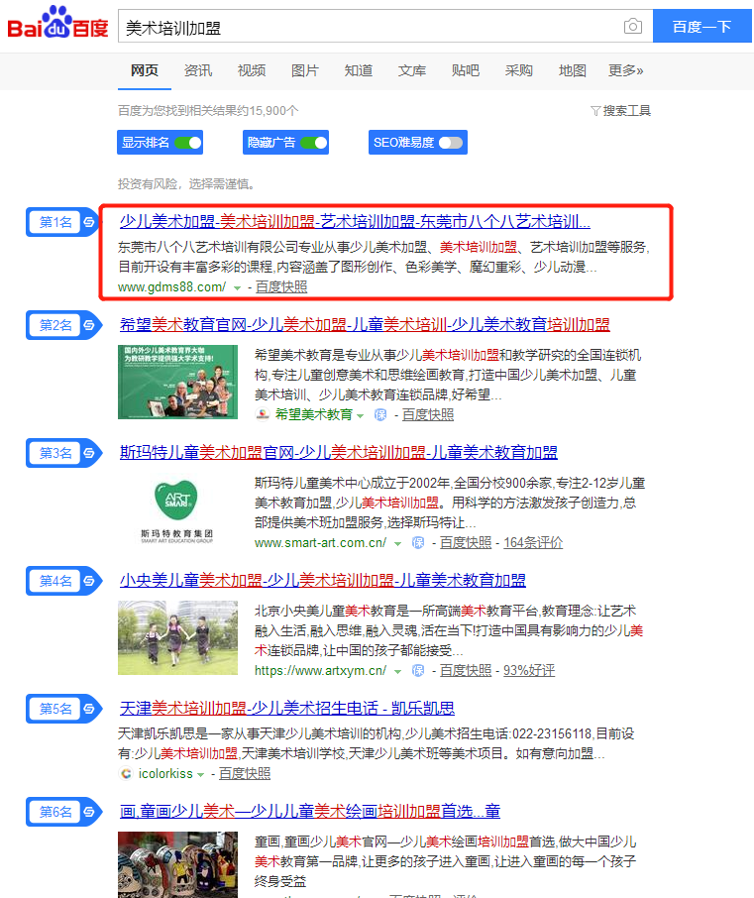Open camera image search icon
Viewport: 754px width, 898px height.
coord(633,26)
